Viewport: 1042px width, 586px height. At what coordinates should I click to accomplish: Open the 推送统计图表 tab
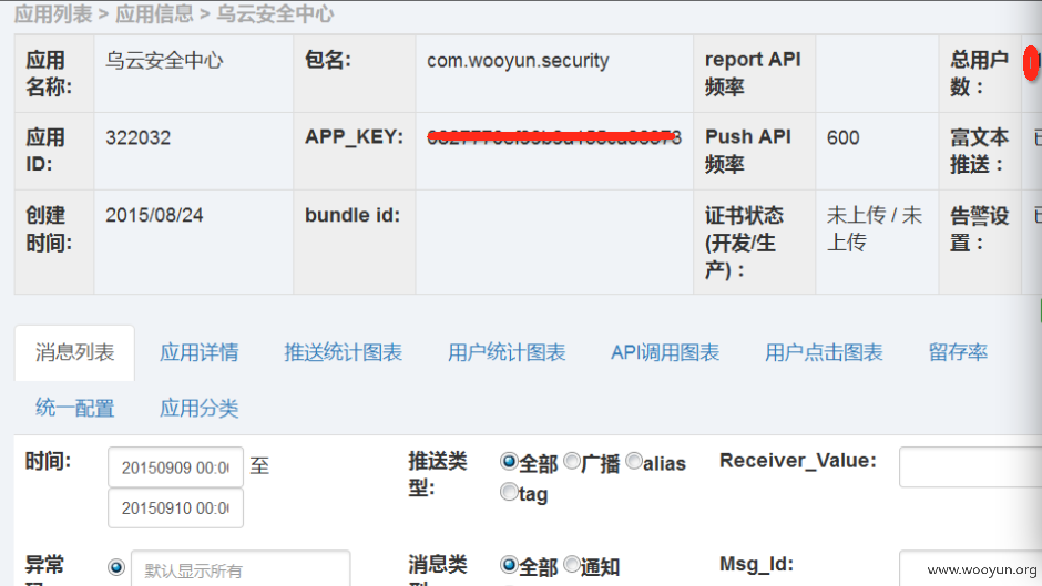coord(343,353)
